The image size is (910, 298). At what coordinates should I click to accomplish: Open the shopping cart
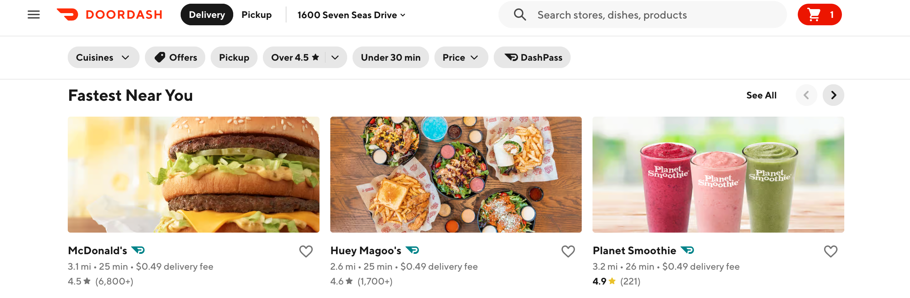click(819, 15)
